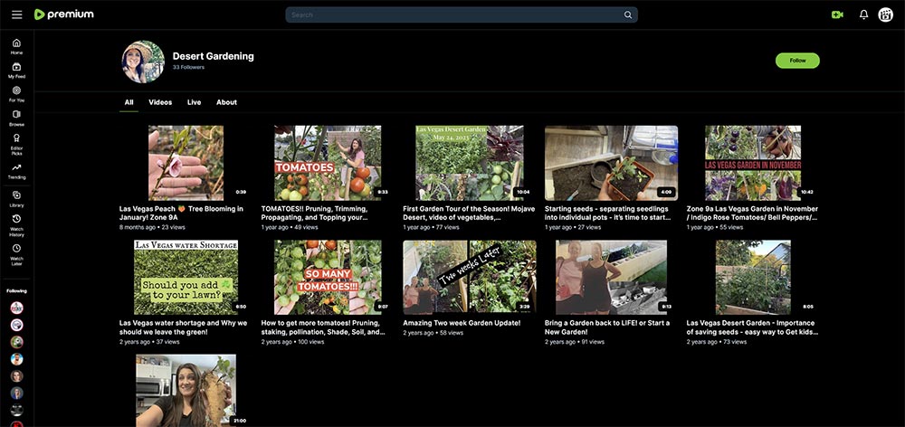Open sixth followed channel avatar
This screenshot has height=427, width=905.
[x=16, y=393]
